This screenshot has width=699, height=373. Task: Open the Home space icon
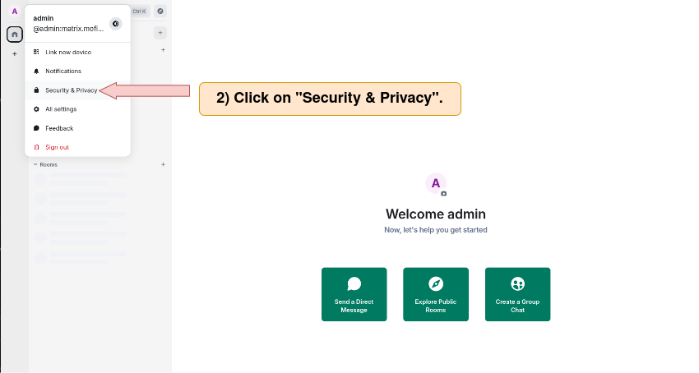click(15, 35)
